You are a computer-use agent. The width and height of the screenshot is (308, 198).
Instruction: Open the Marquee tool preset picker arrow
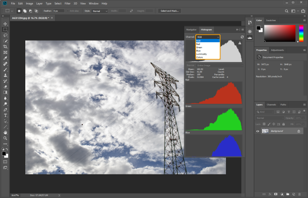12,11
